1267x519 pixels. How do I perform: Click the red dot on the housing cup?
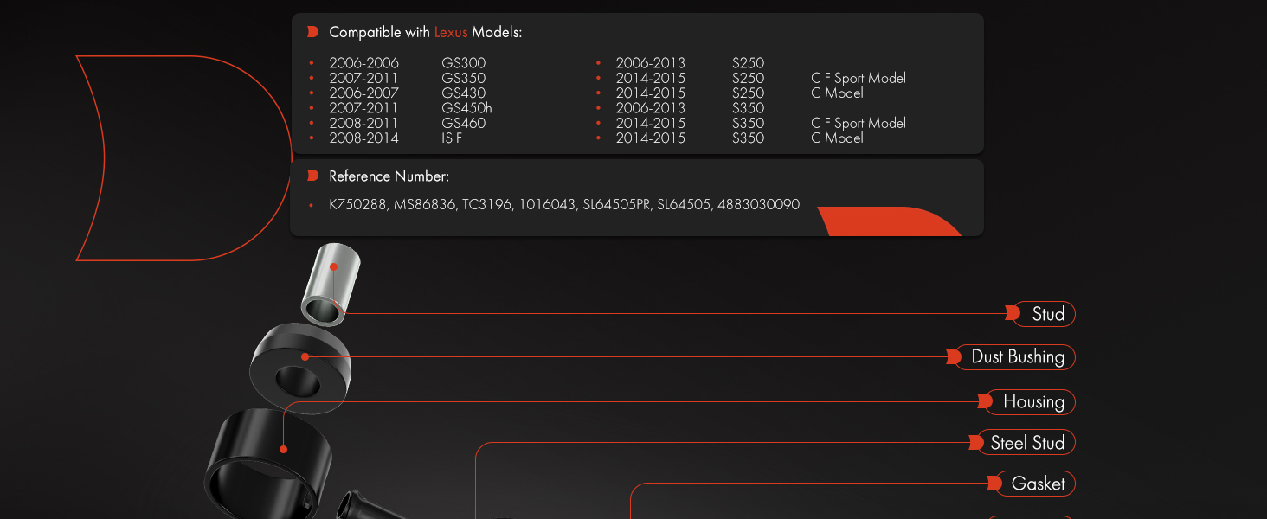tap(283, 449)
